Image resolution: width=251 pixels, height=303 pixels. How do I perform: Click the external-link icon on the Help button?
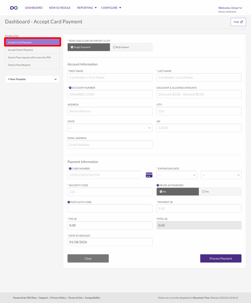[x=242, y=22]
